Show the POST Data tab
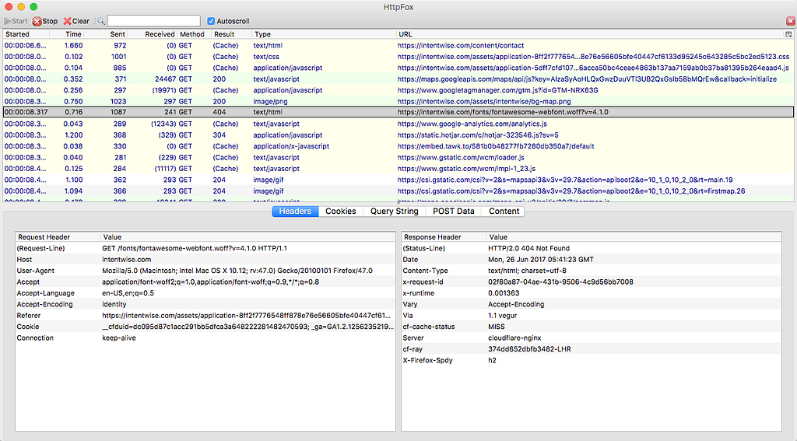This screenshot has width=797, height=441. (455, 212)
